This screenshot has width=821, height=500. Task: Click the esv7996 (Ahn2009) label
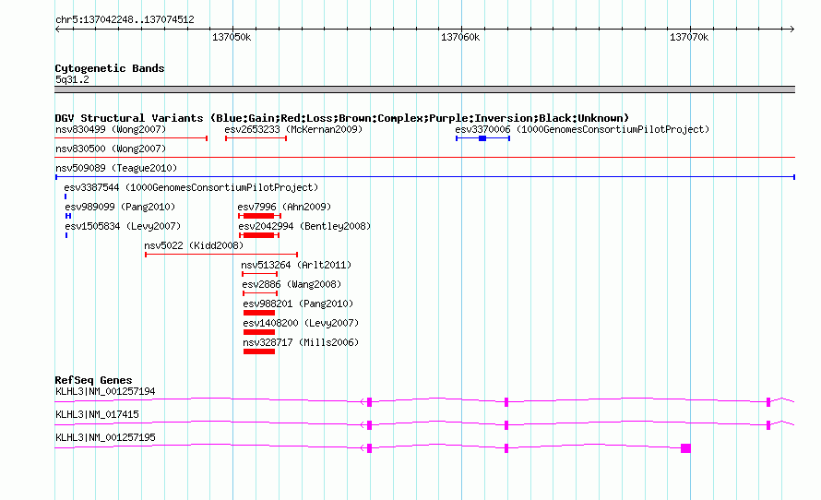[x=284, y=207]
